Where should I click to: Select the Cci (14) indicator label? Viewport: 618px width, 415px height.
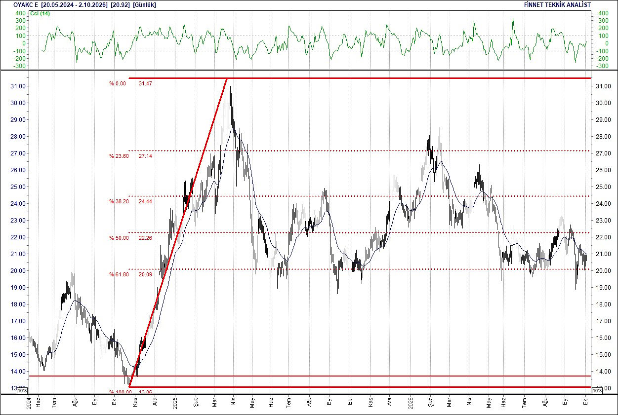click(41, 13)
